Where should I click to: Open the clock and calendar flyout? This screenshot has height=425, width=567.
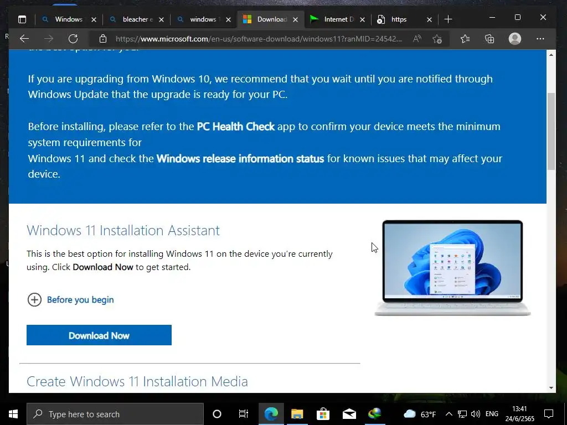click(x=519, y=414)
